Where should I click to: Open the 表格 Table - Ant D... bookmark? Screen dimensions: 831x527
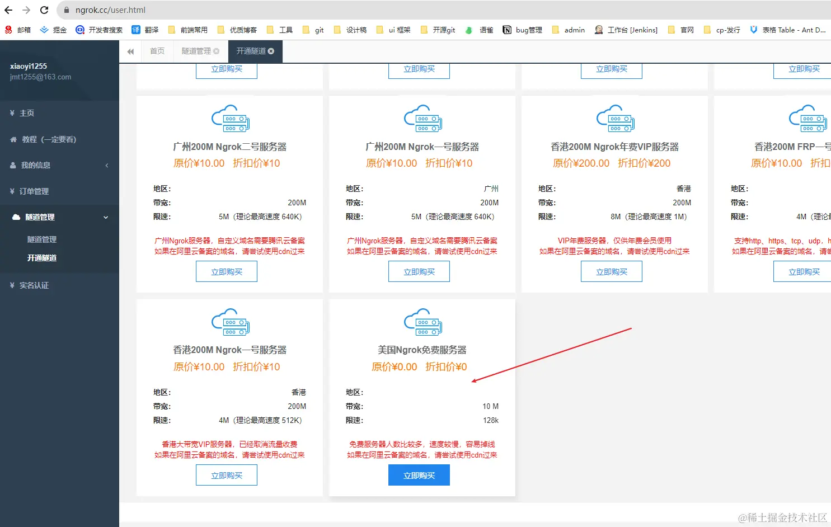pos(787,30)
